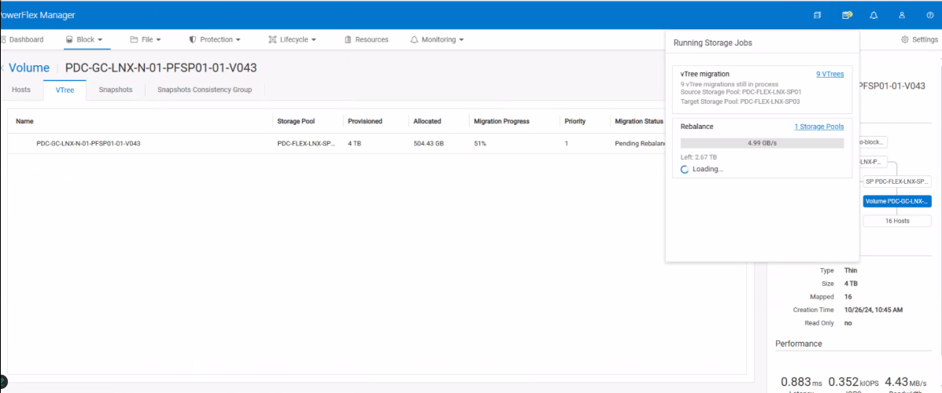Click the loading spinner in Rebalance card
Image resolution: width=942 pixels, height=393 pixels.
[685, 169]
